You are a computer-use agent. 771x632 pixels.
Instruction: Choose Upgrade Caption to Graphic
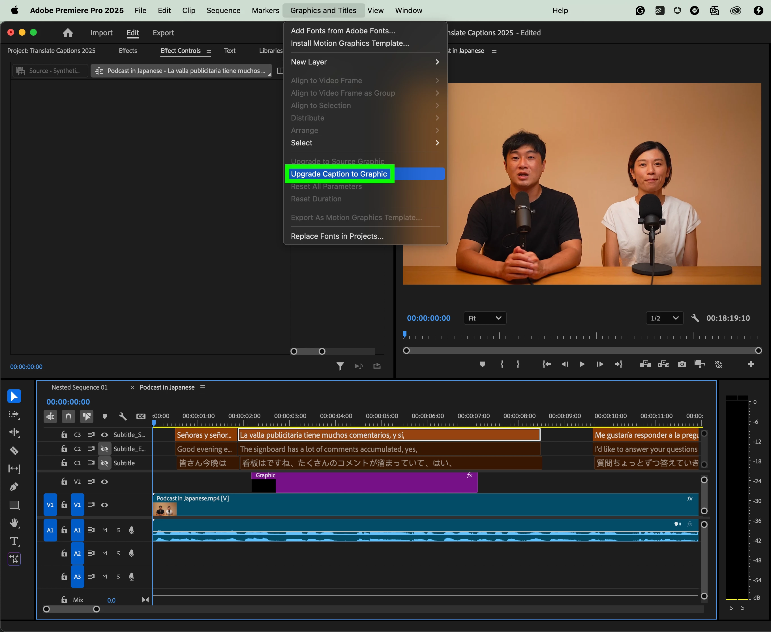pos(339,174)
